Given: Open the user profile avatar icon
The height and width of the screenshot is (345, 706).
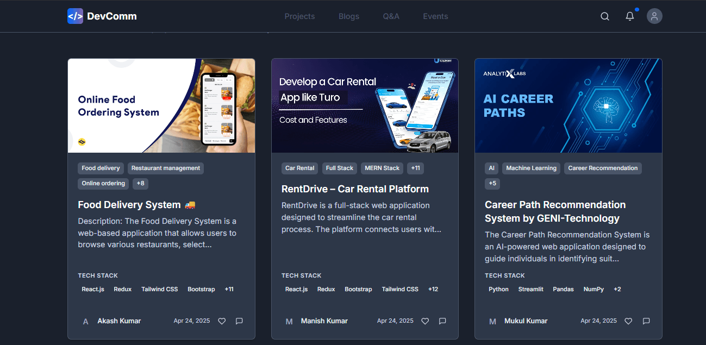Looking at the screenshot, I should (654, 16).
